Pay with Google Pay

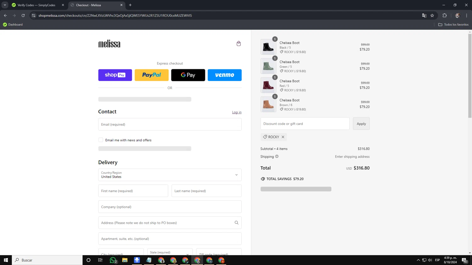point(188,75)
